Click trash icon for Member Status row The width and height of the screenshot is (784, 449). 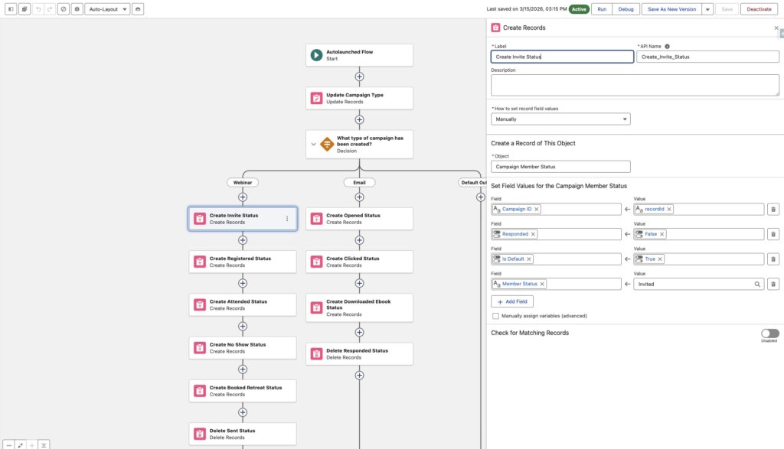pyautogui.click(x=773, y=284)
